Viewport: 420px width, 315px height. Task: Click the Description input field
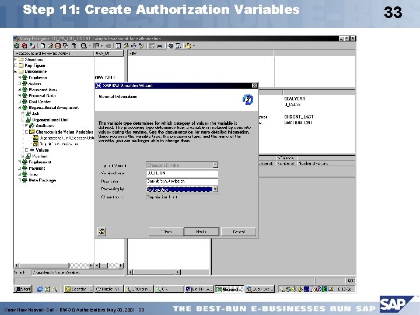(182, 181)
